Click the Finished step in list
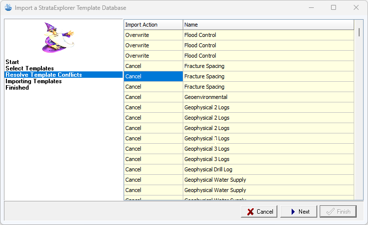 [x=17, y=88]
